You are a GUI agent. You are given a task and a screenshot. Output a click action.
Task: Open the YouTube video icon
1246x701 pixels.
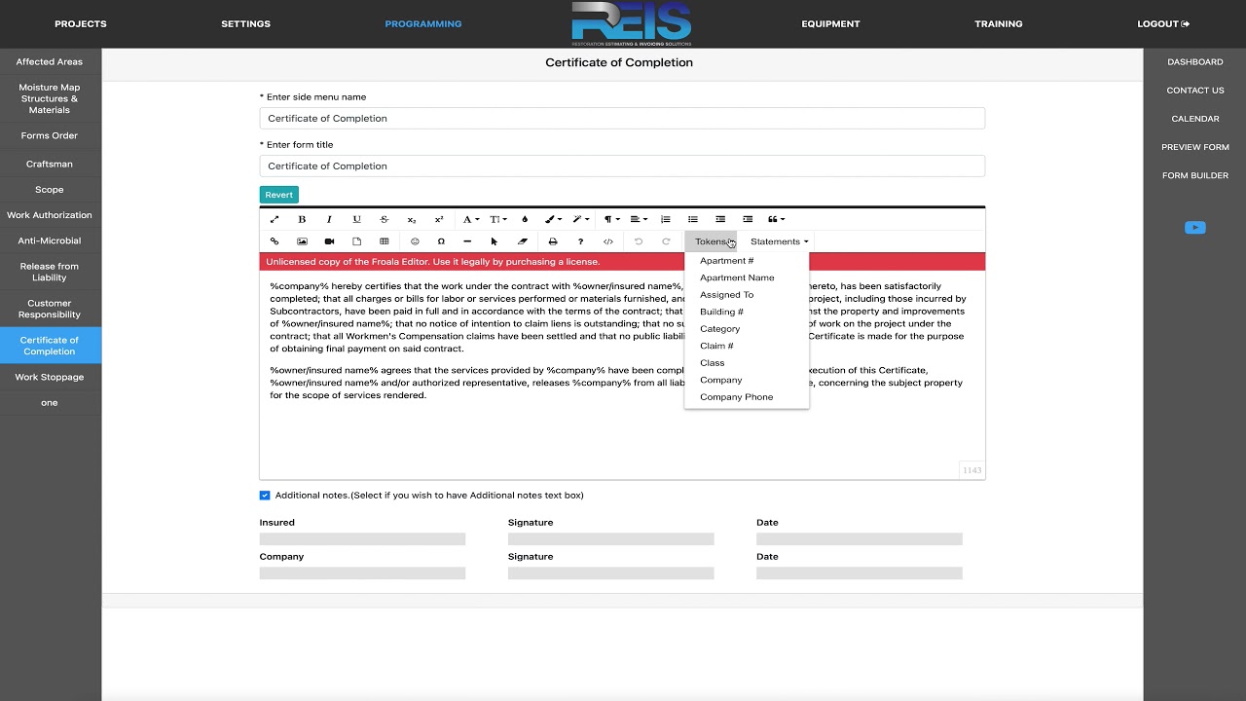pyautogui.click(x=1195, y=228)
